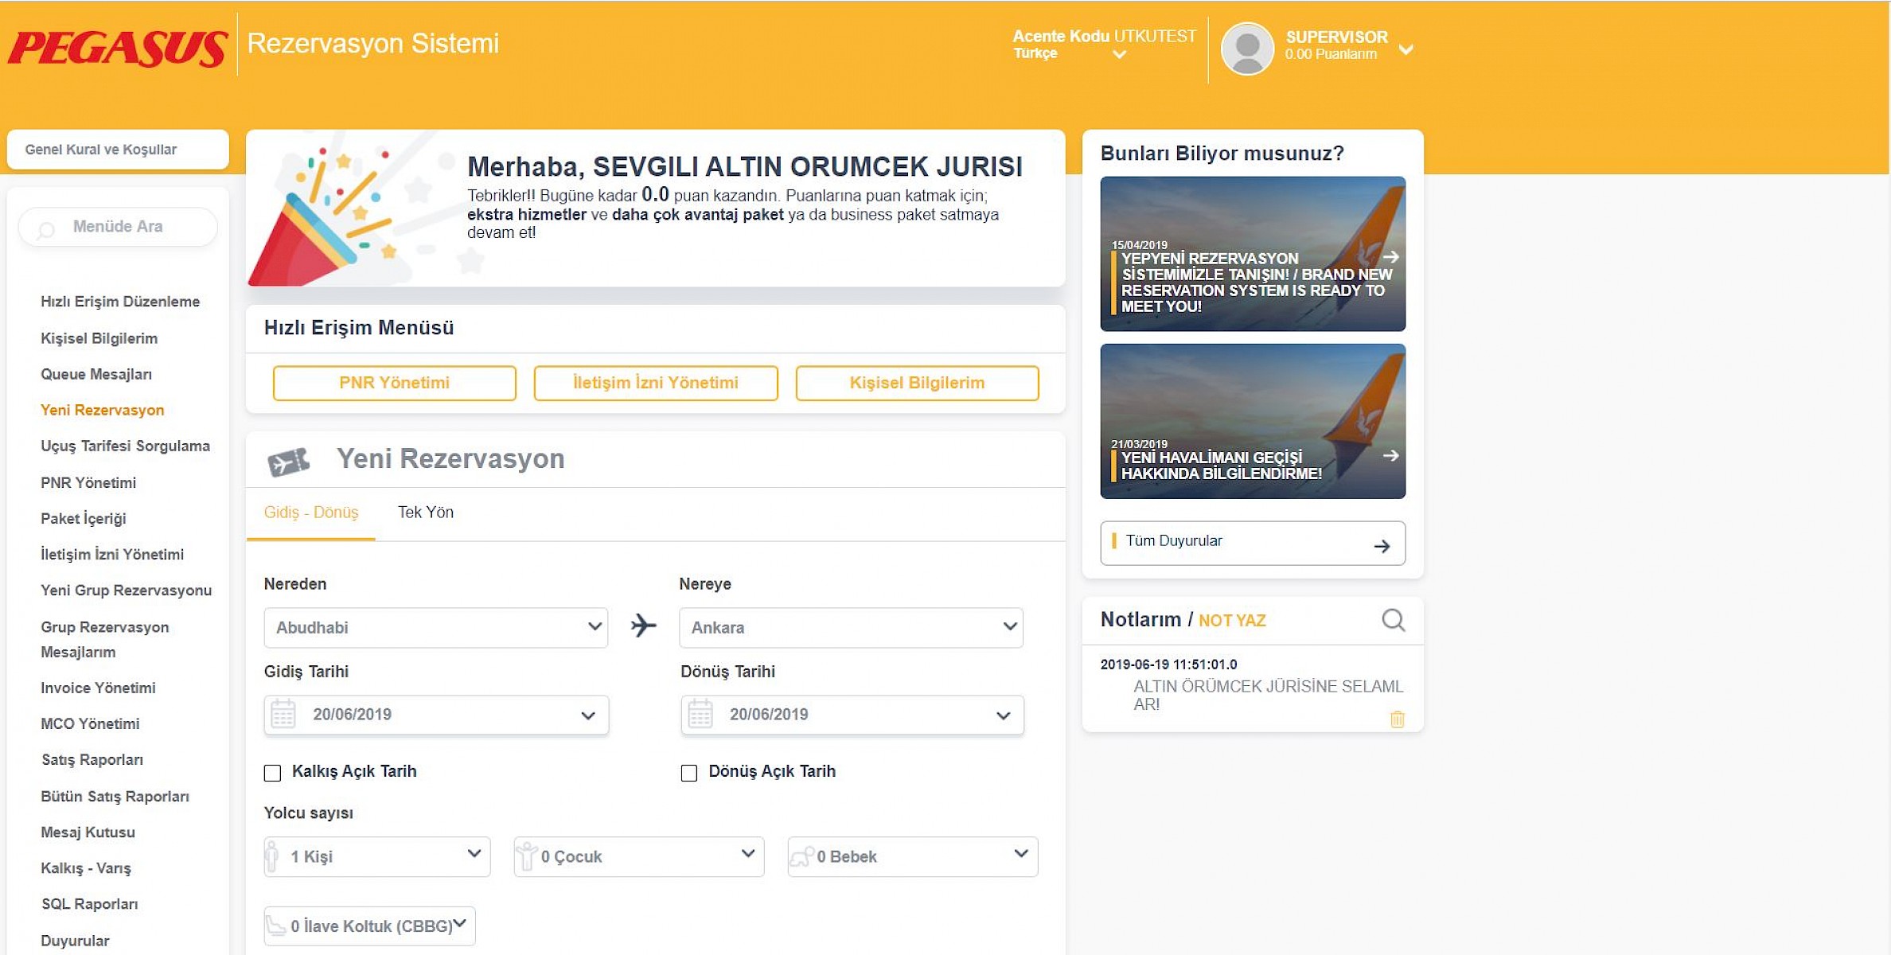1891x955 pixels.
Task: Switch to the Tek Yön tab
Action: point(426,513)
